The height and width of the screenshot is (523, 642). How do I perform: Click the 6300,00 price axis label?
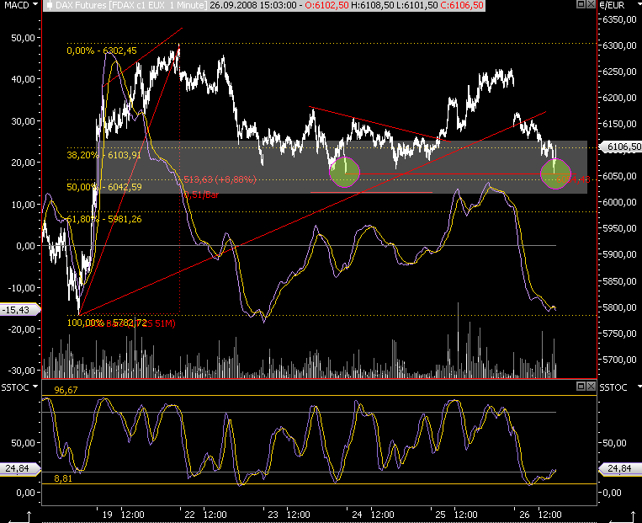click(619, 45)
